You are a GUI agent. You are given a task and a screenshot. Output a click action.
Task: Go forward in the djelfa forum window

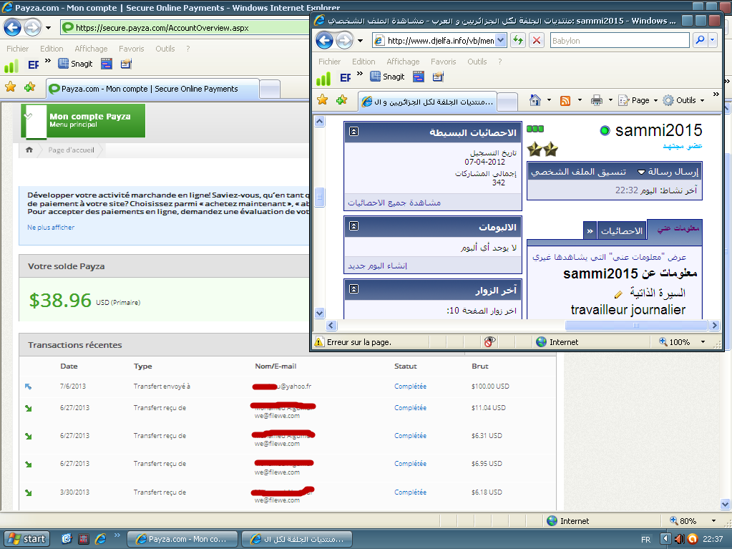344,41
